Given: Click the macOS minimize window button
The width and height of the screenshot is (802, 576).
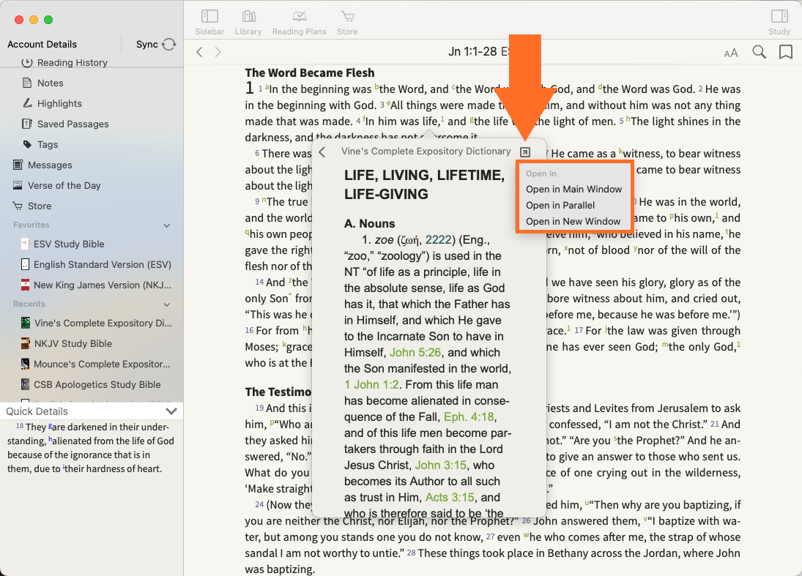Looking at the screenshot, I should coord(34,20).
